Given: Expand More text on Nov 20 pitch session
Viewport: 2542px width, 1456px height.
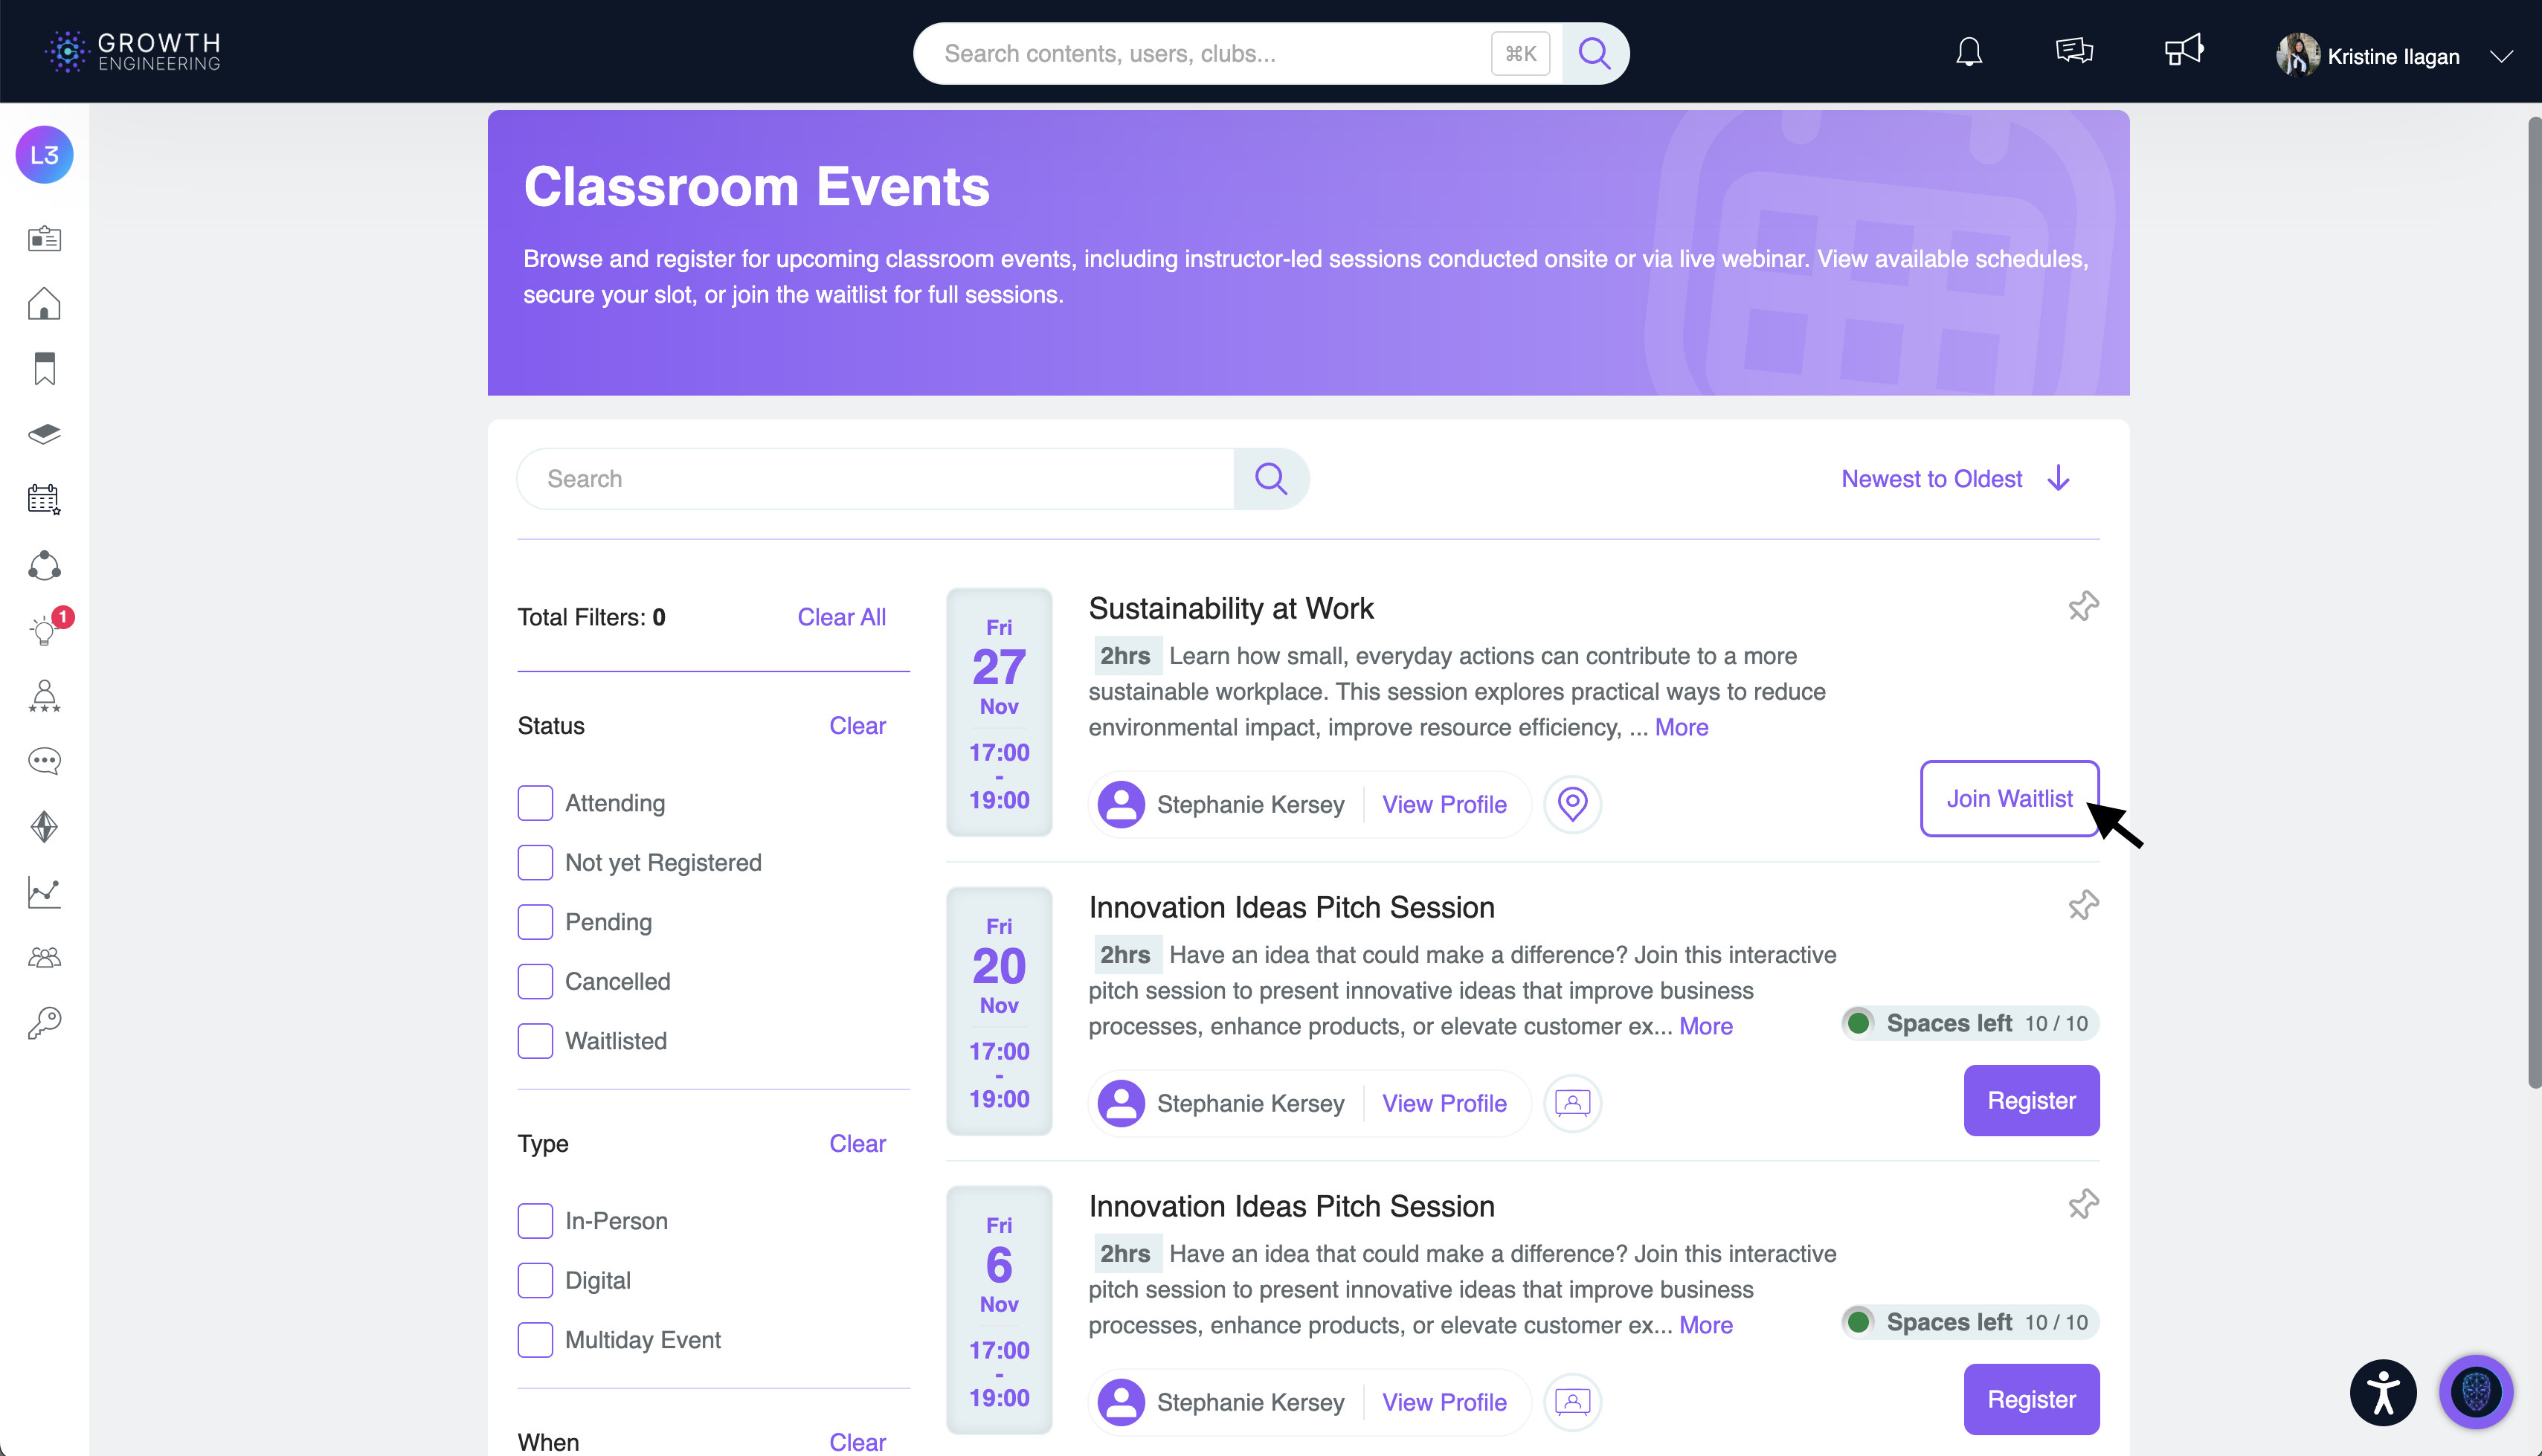Looking at the screenshot, I should click(1705, 1026).
